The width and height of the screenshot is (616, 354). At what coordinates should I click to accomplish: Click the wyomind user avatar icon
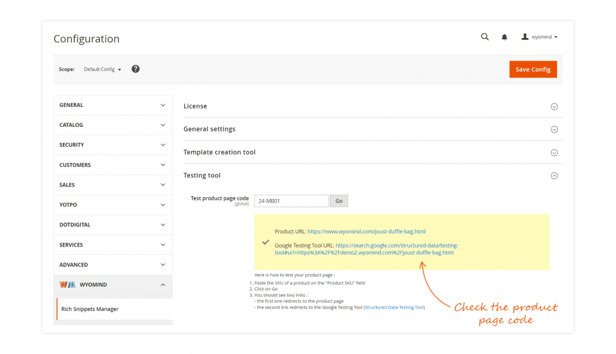[x=525, y=37]
